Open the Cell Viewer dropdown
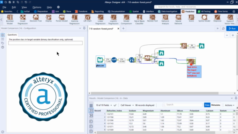 point(127,105)
